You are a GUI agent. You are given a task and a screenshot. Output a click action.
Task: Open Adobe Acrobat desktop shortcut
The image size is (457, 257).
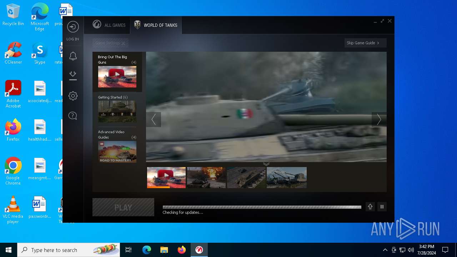[13, 94]
